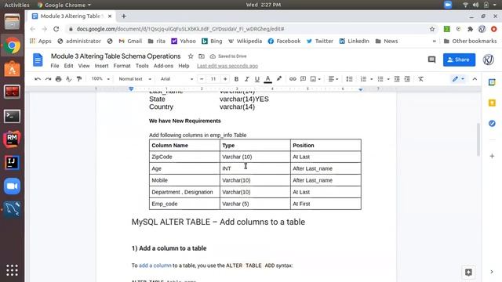This screenshot has width=502, height=282.
Task: Open the Help menu
Action: (184, 66)
